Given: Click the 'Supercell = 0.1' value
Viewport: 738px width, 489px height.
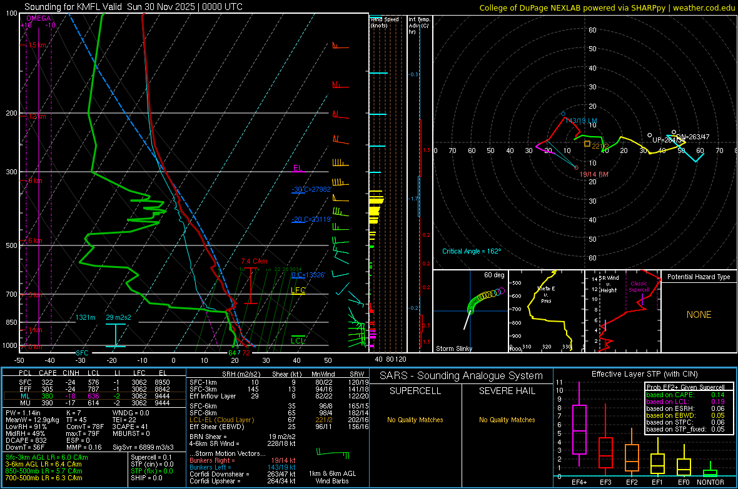Looking at the screenshot, I should [151, 457].
